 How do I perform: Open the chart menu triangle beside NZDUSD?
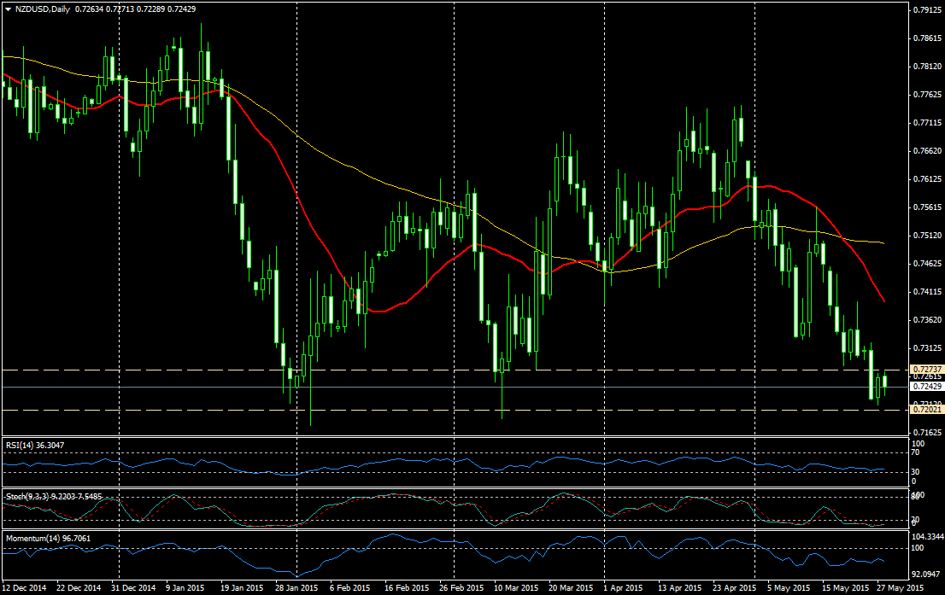pyautogui.click(x=7, y=8)
